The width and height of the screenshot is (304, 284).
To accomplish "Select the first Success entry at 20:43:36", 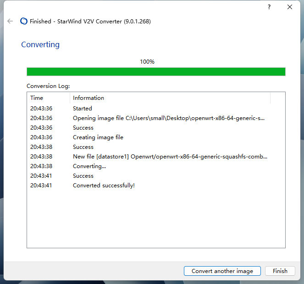I will [83, 128].
